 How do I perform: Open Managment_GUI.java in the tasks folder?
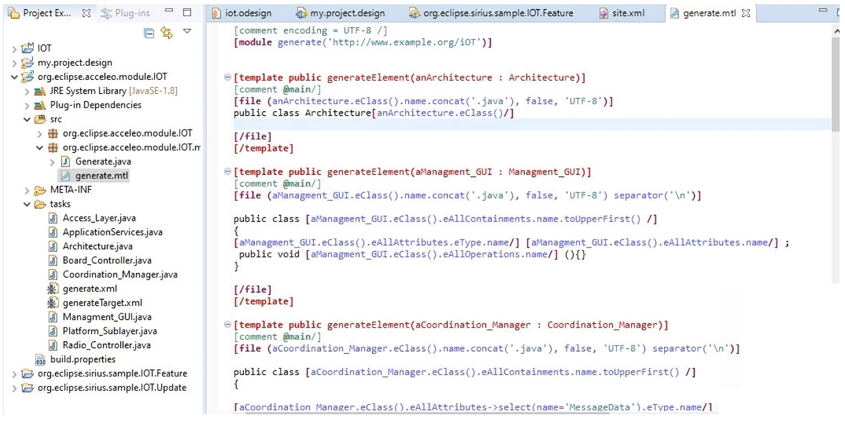tap(107, 317)
